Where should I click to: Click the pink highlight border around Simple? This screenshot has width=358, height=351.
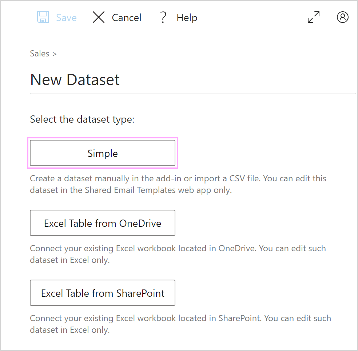tap(103, 138)
